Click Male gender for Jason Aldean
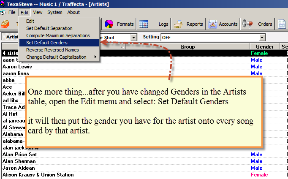Viewport: 288px width, 179px height. 257,168
